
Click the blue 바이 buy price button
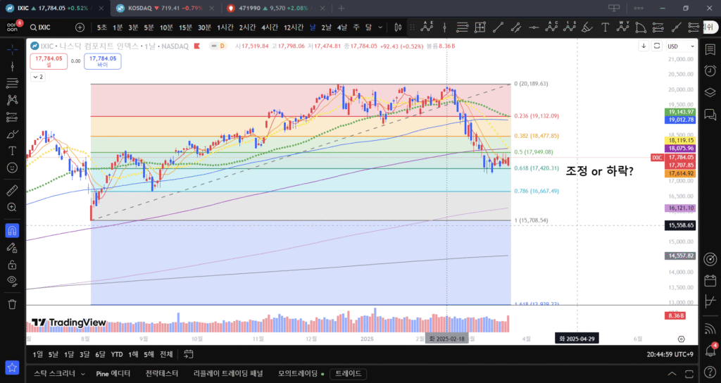click(103, 62)
